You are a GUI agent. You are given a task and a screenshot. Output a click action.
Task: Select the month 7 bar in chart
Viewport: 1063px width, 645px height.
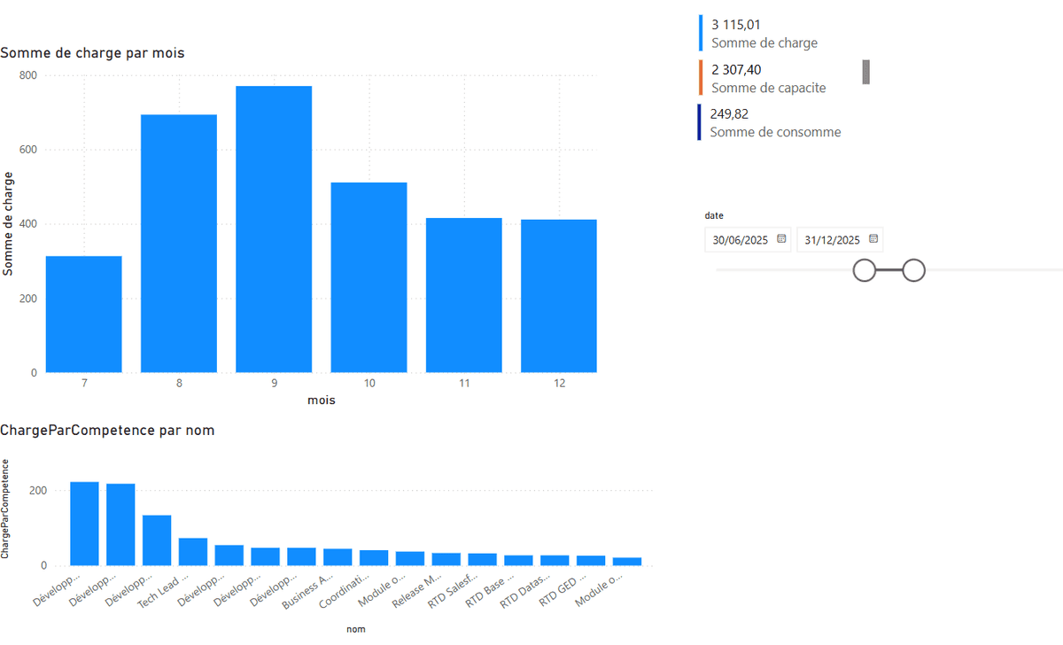(84, 314)
